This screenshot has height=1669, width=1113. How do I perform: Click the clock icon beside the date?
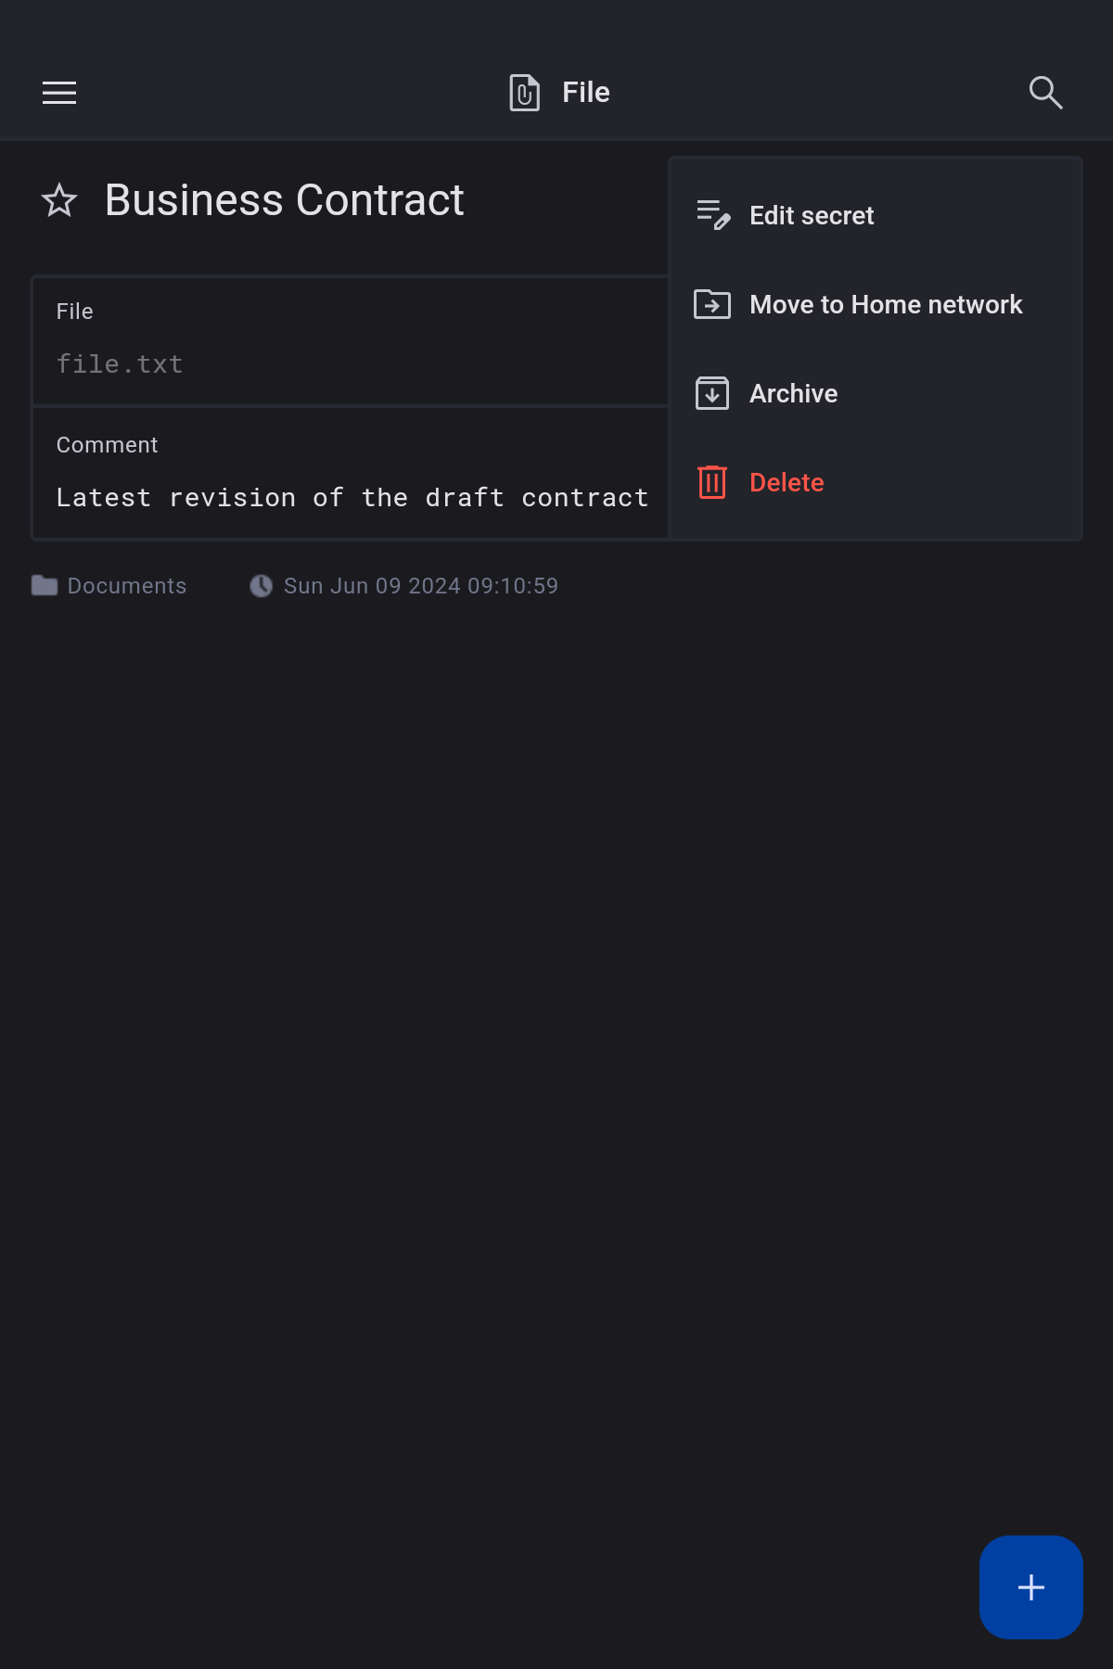(262, 586)
